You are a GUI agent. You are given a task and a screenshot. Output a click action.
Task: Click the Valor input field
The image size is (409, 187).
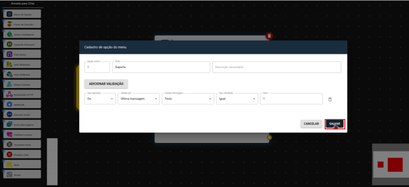coord(291,99)
